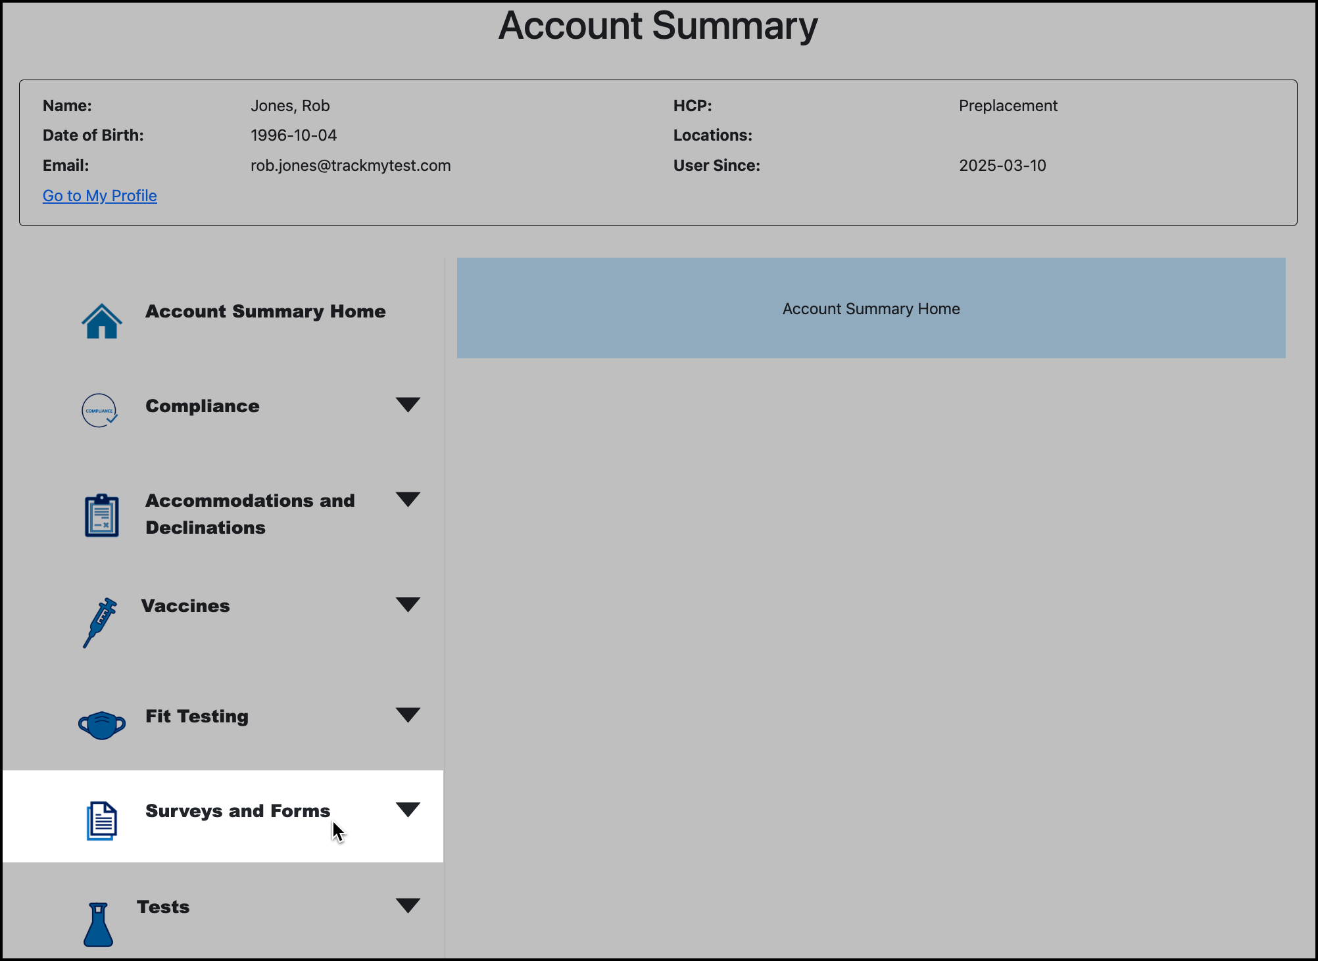Expand the Compliance section

[408, 405]
